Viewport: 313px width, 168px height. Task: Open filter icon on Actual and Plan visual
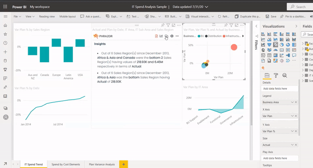[168, 25]
